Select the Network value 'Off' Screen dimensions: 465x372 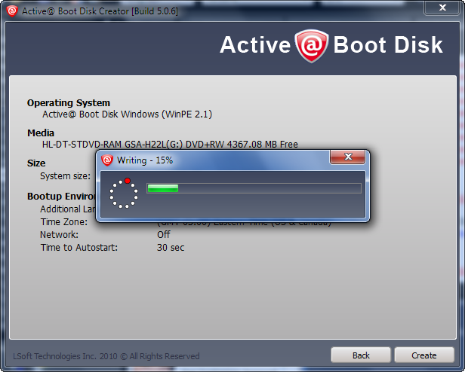pyautogui.click(x=163, y=234)
